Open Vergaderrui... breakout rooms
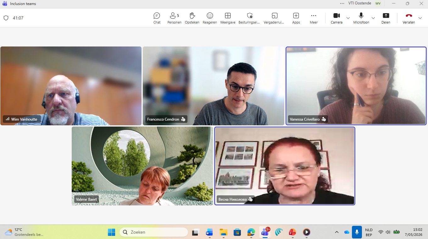This screenshot has height=239, width=428. tap(274, 18)
